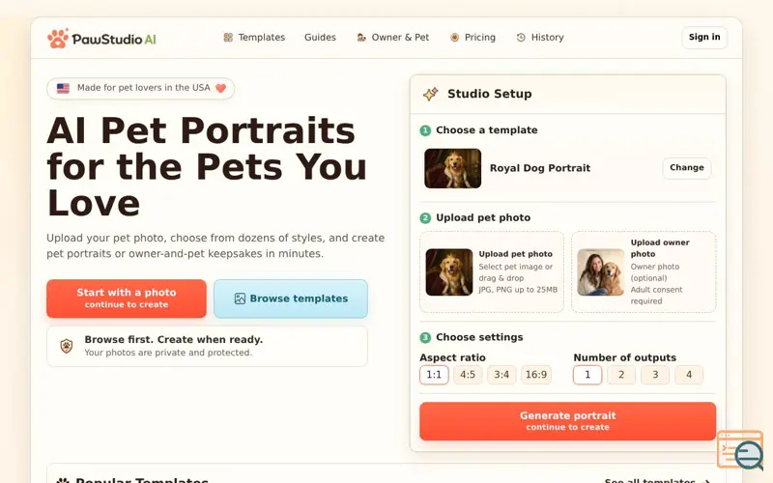The height and width of the screenshot is (483, 773).
Task: Open the Templates menu item
Action: 254,38
